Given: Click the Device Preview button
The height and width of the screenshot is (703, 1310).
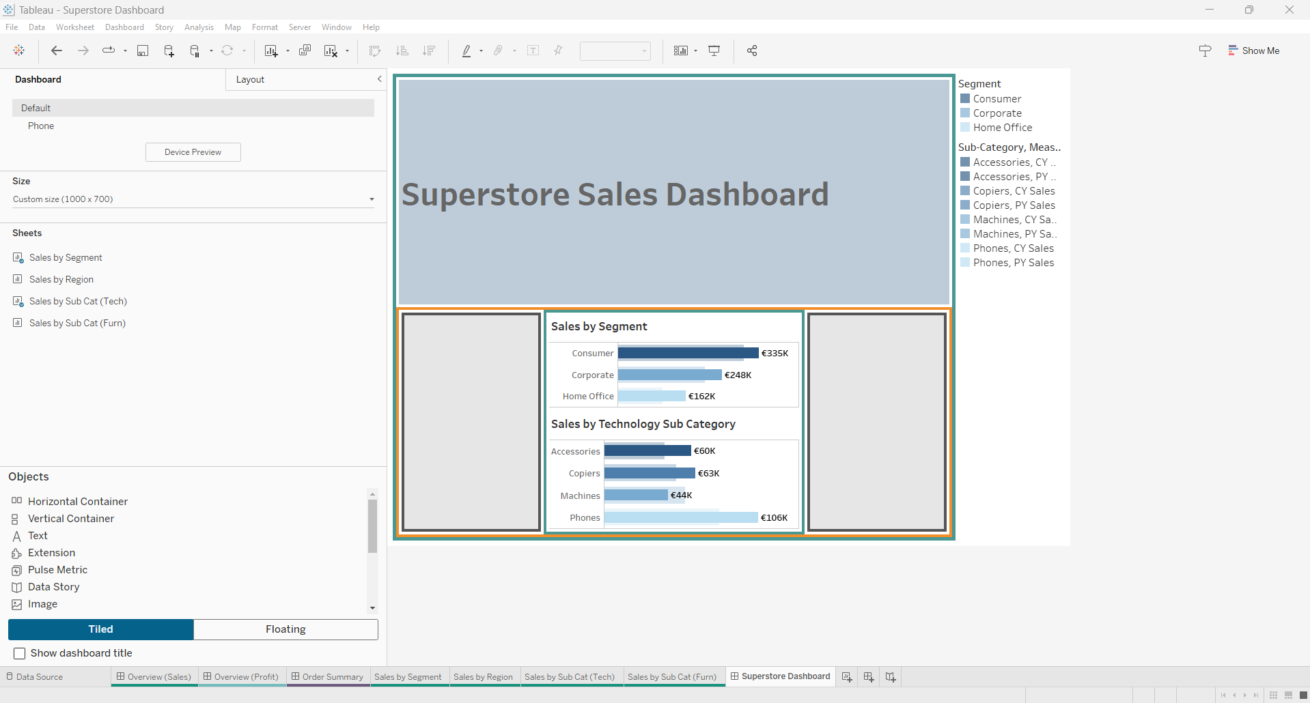Looking at the screenshot, I should (x=193, y=152).
